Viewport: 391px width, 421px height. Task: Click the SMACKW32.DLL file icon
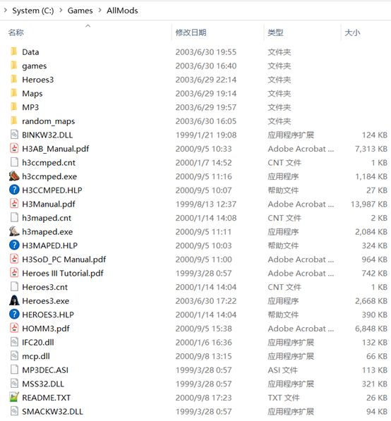(x=14, y=411)
